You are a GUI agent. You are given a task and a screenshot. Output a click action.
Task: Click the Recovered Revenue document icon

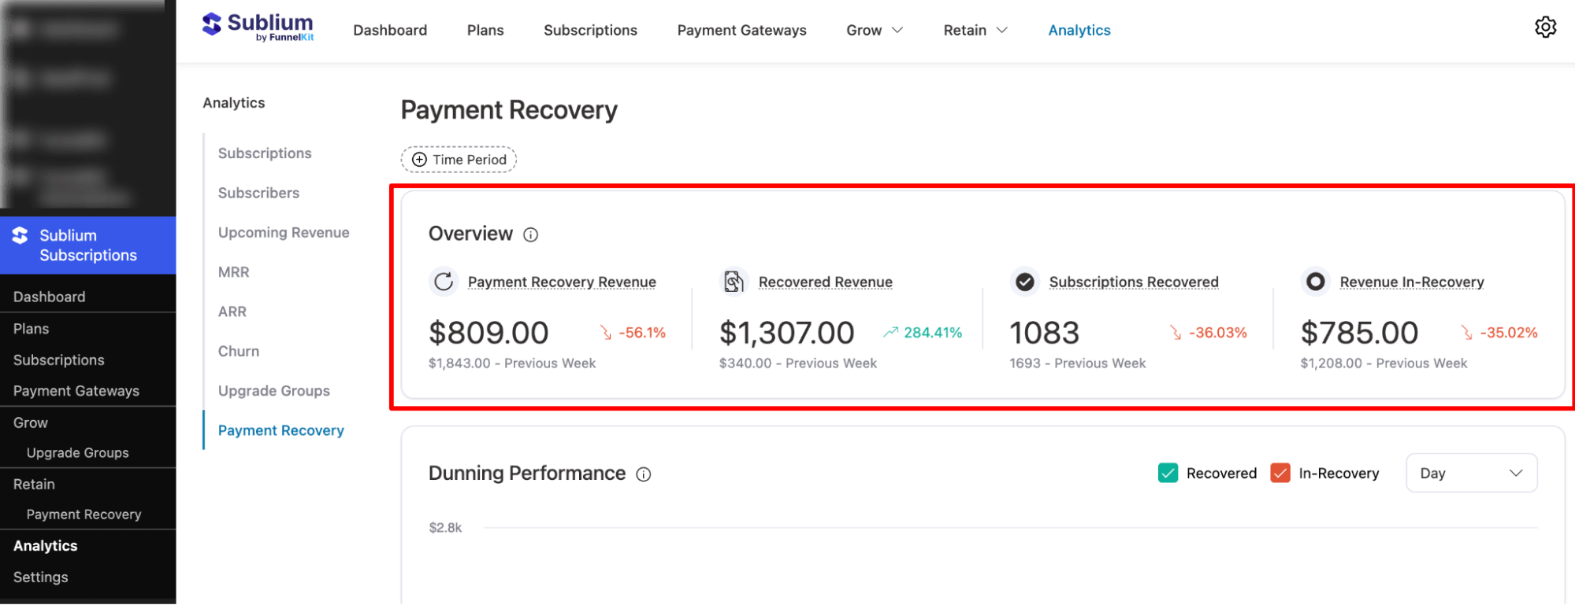point(734,282)
